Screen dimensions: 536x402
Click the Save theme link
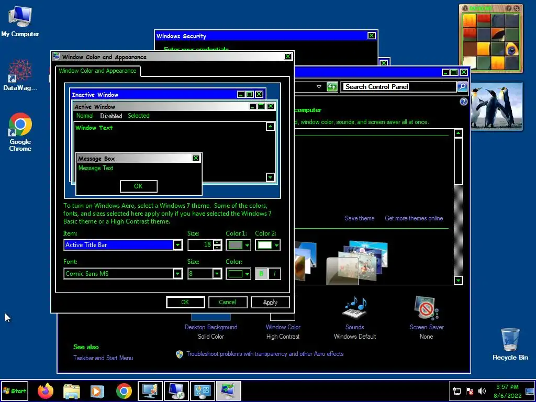coord(360,218)
